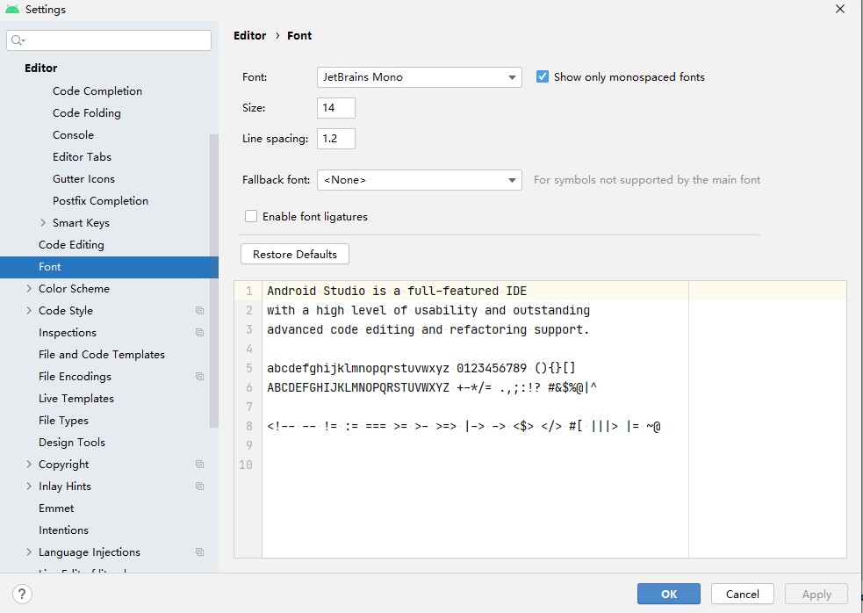Click the search magnifier icon

point(18,40)
